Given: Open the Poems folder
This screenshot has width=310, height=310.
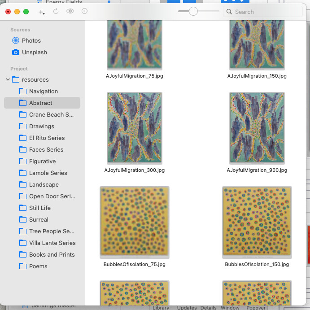Looking at the screenshot, I should 42,266.
